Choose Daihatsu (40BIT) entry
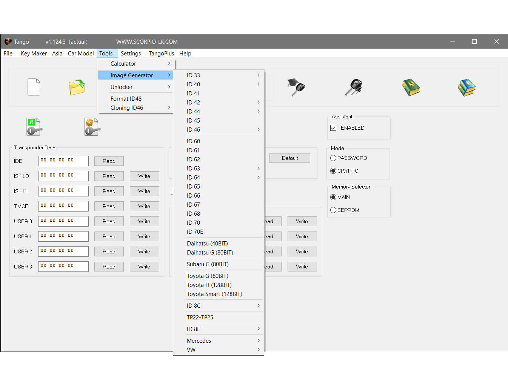The height and width of the screenshot is (391, 508). click(x=219, y=244)
